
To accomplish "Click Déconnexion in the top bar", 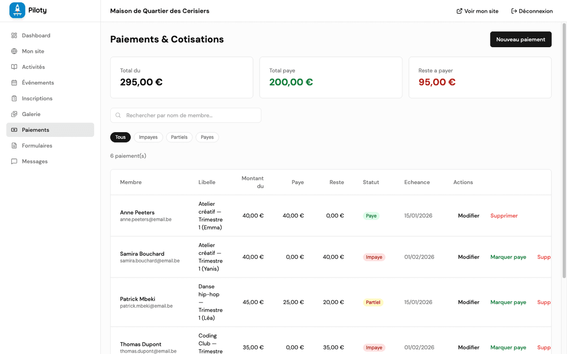I will tap(532, 10).
